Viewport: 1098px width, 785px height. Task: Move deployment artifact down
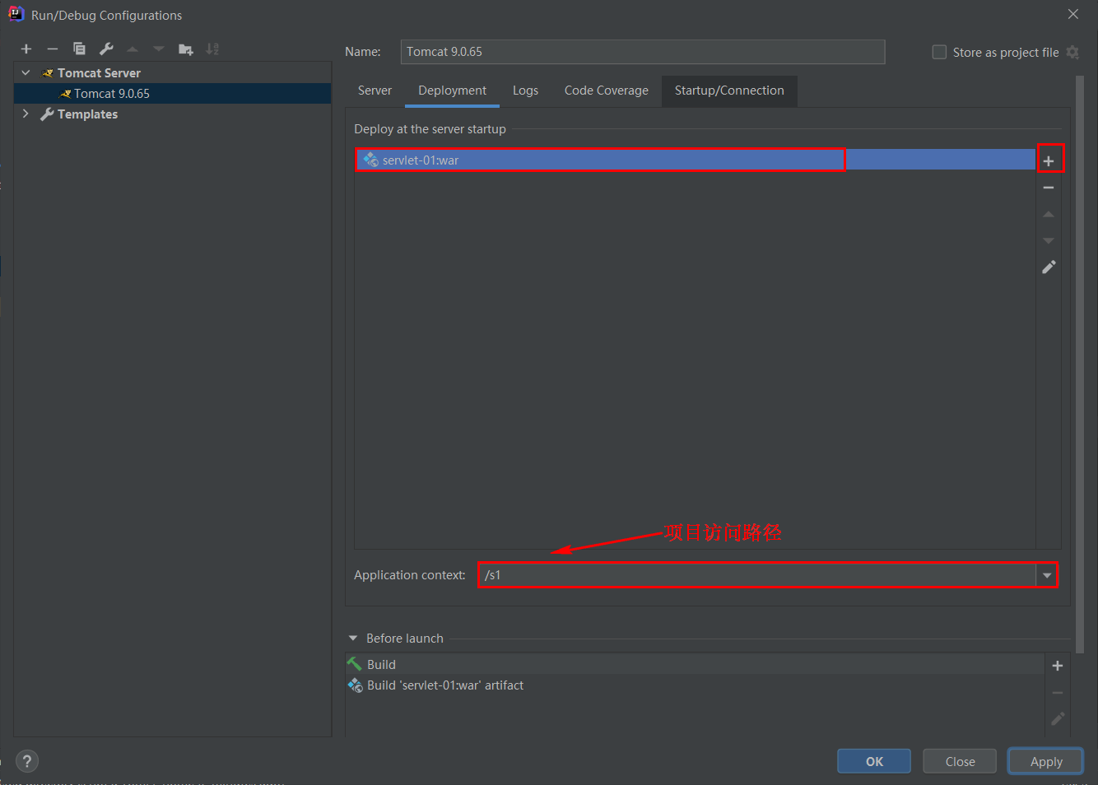1049,240
